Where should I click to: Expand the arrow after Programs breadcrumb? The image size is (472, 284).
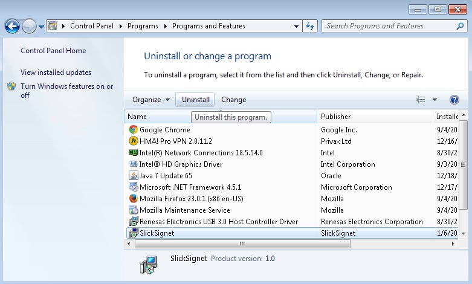tap(165, 26)
